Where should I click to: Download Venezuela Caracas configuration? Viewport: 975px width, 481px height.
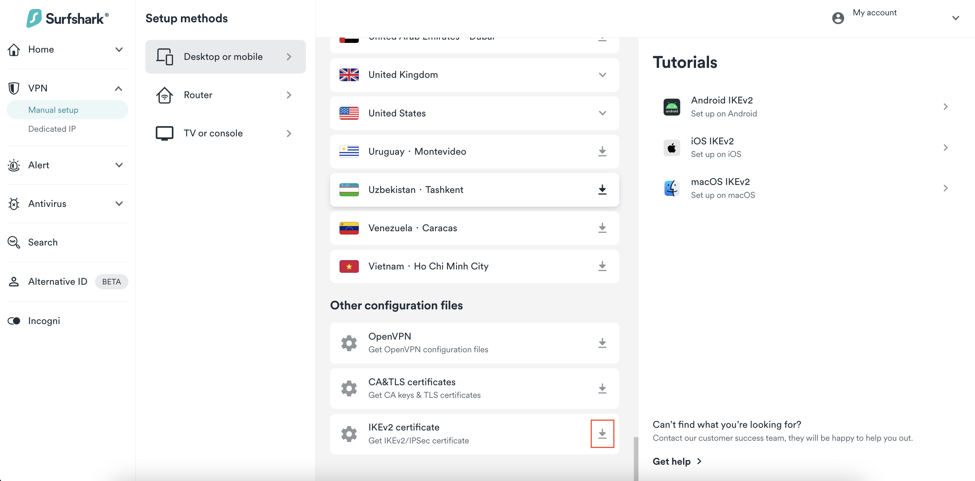(602, 228)
